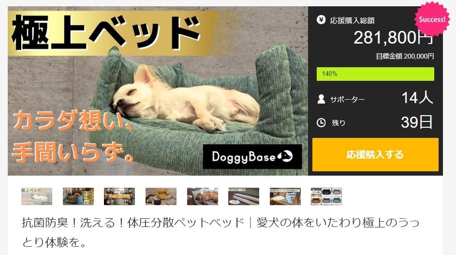Click the DoggyBase logo on the banner
The image size is (456, 255).
252,157
